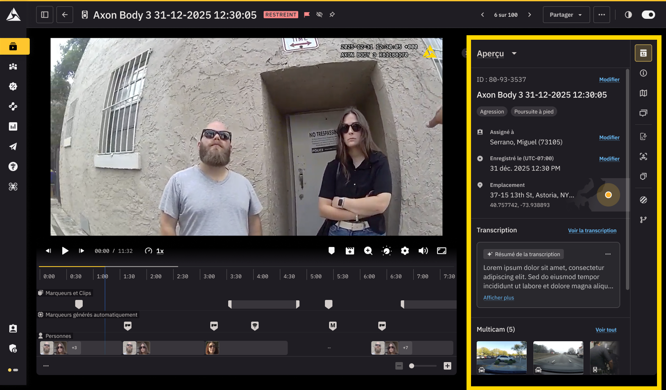Viewport: 666px width, 390px height.
Task: Mute the video volume
Action: click(423, 251)
